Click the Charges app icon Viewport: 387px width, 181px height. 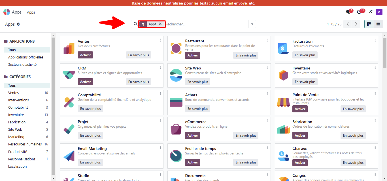click(283, 156)
